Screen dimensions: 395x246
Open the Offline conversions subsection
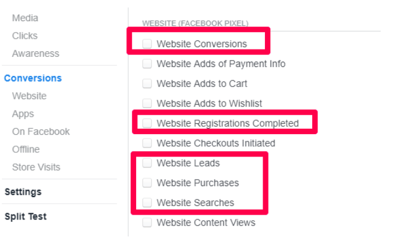26,149
